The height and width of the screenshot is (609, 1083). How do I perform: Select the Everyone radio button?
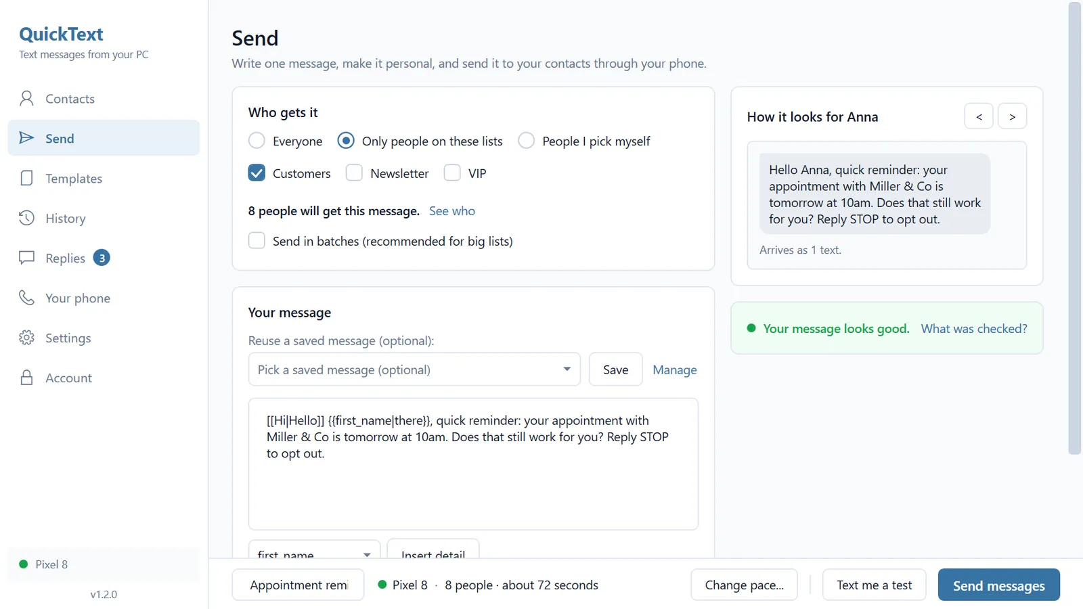pos(257,141)
